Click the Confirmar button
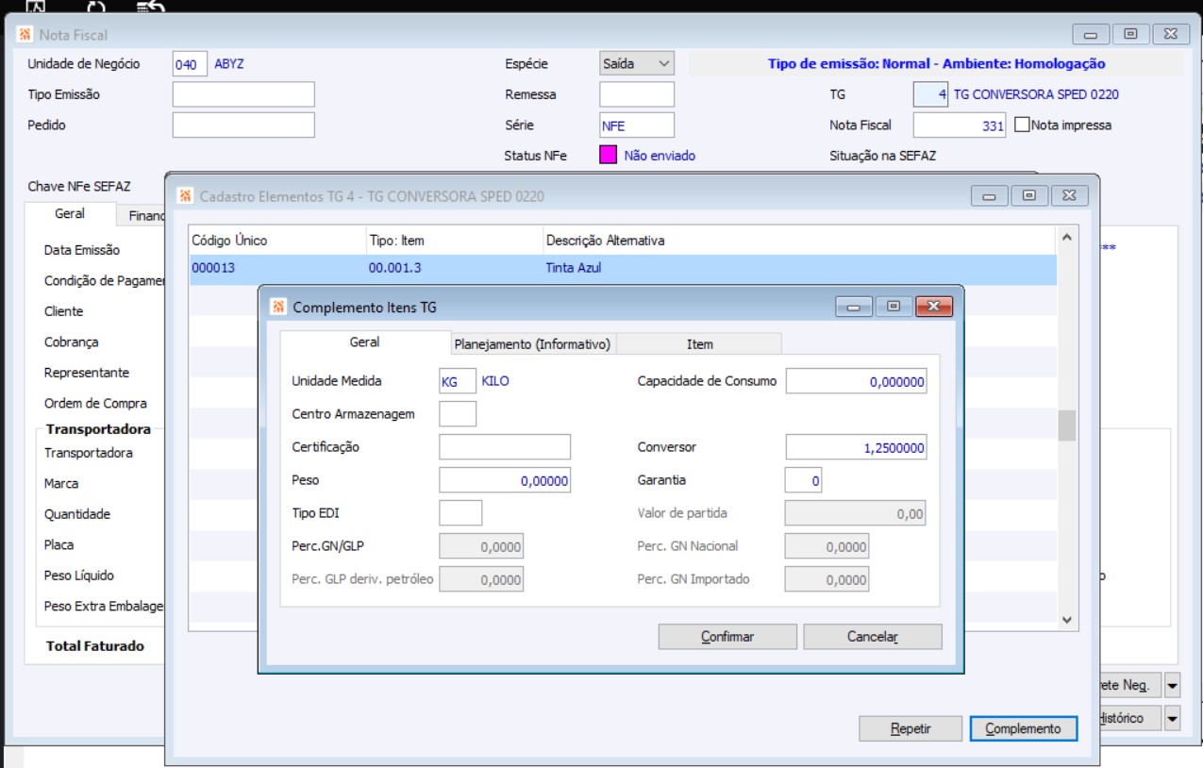 727,637
